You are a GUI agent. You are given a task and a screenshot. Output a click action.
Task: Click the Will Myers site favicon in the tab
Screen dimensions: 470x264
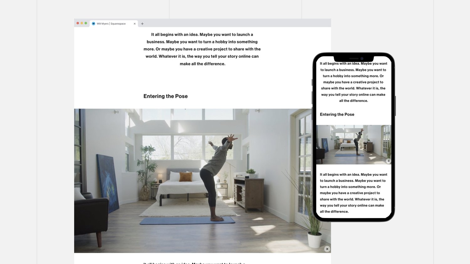[x=93, y=23]
